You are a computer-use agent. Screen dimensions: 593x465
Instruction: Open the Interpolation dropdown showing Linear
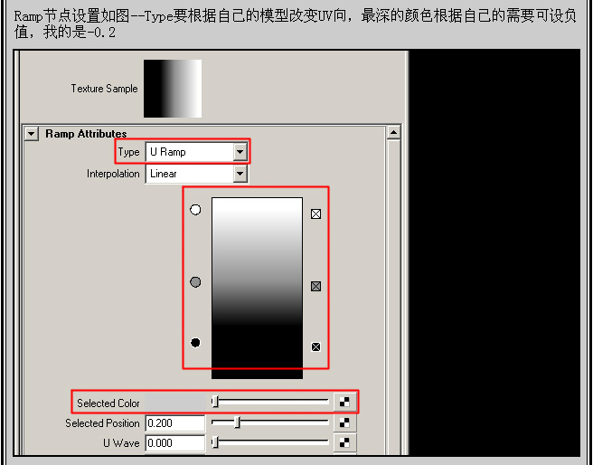197,174
